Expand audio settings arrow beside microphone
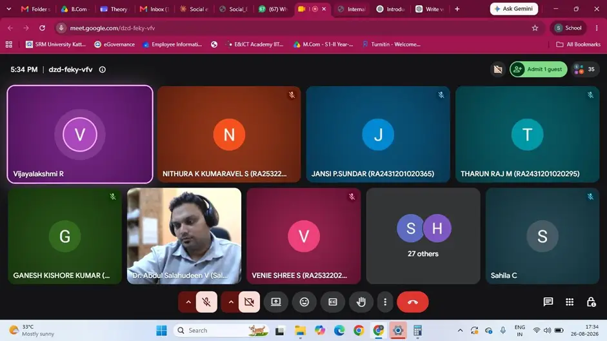607x341 pixels. [188, 302]
